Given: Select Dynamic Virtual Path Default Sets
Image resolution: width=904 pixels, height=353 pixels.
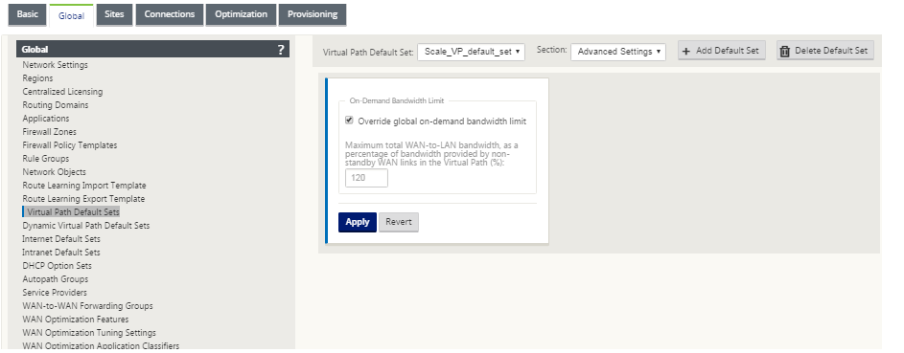Looking at the screenshot, I should 86,226.
